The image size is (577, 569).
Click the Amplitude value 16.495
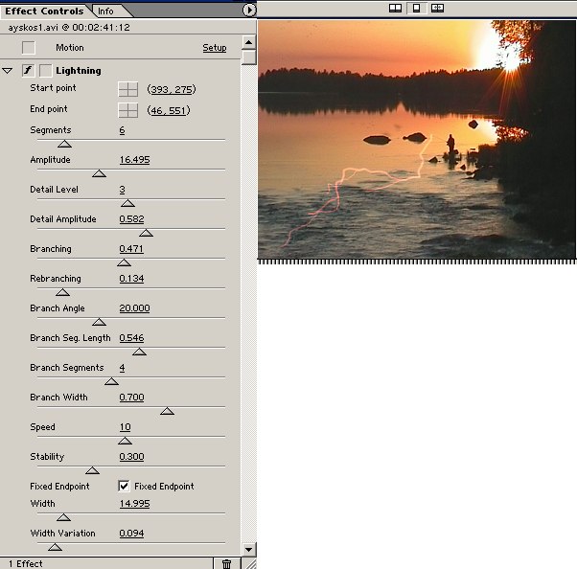point(135,160)
